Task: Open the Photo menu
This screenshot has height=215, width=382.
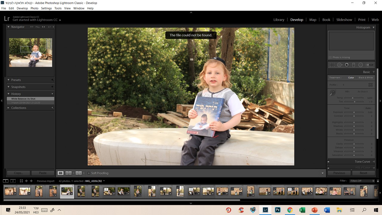Action: coord(34,8)
